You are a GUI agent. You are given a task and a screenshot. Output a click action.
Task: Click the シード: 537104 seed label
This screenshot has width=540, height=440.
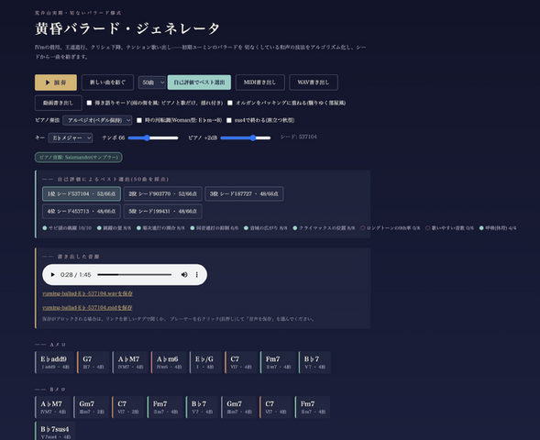[298, 137]
